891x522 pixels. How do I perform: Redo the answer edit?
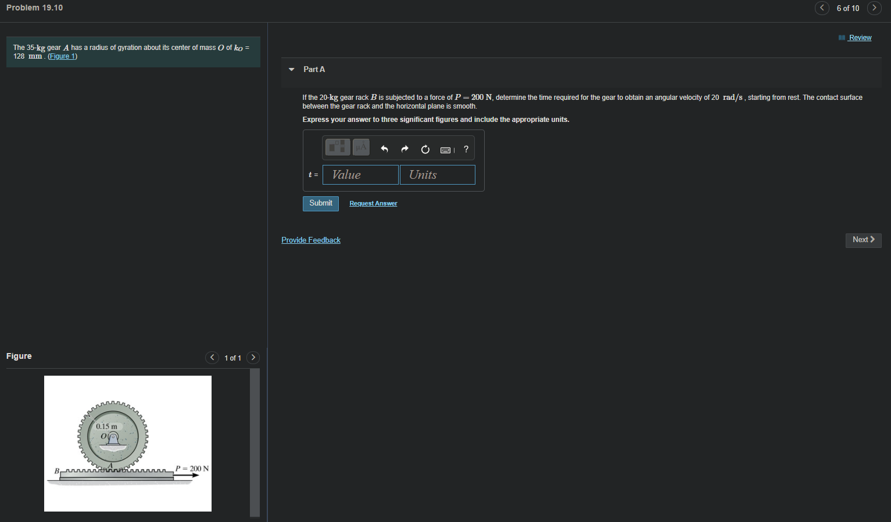[405, 149]
